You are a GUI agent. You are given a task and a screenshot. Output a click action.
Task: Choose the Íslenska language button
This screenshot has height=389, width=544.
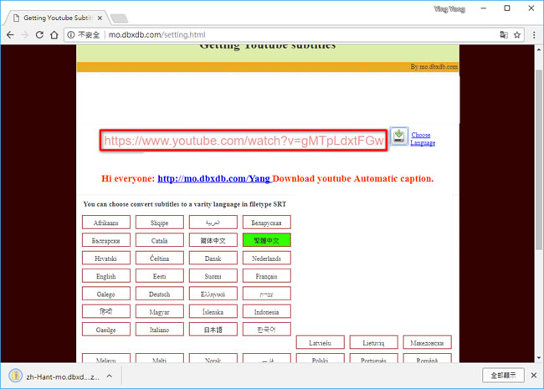pyautogui.click(x=213, y=312)
